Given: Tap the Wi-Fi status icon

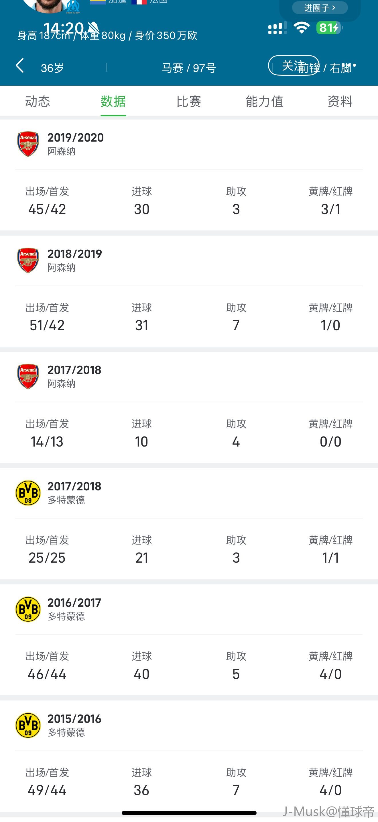Looking at the screenshot, I should [302, 28].
